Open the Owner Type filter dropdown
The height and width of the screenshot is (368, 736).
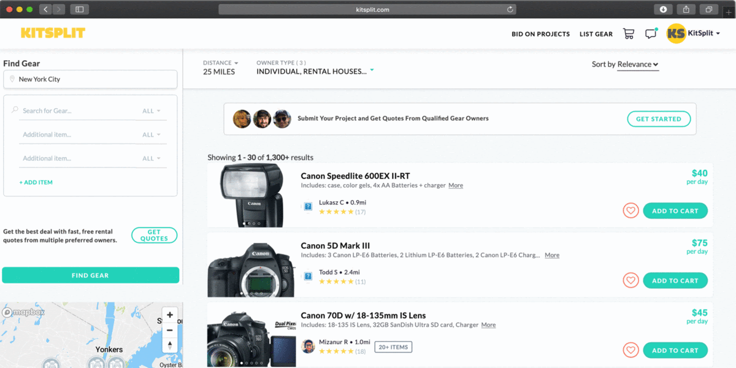click(x=315, y=67)
